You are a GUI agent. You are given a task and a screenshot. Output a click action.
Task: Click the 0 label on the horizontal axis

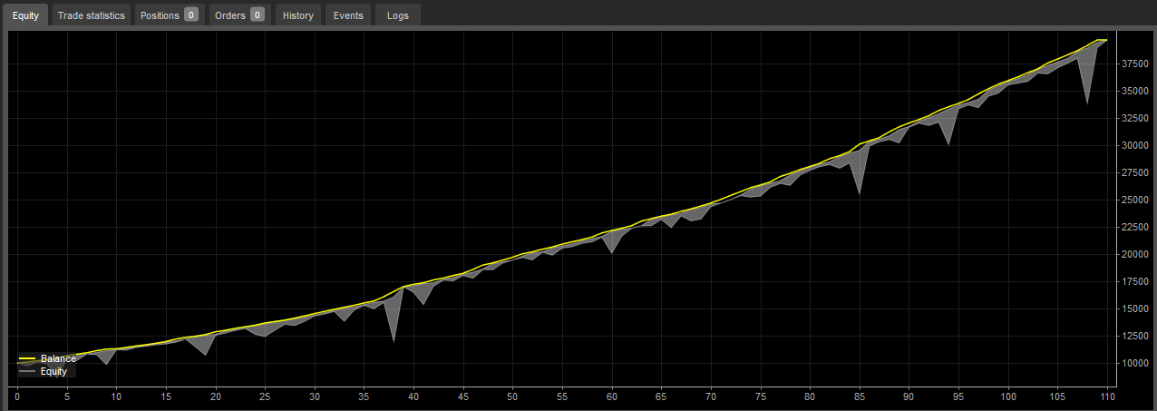(17, 396)
